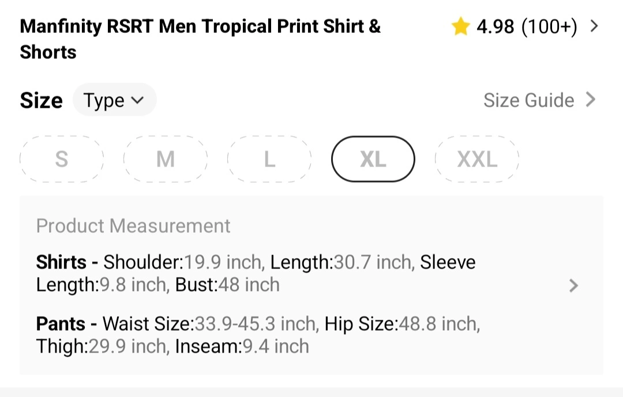
Task: Open the Size Guide link
Action: coord(528,100)
